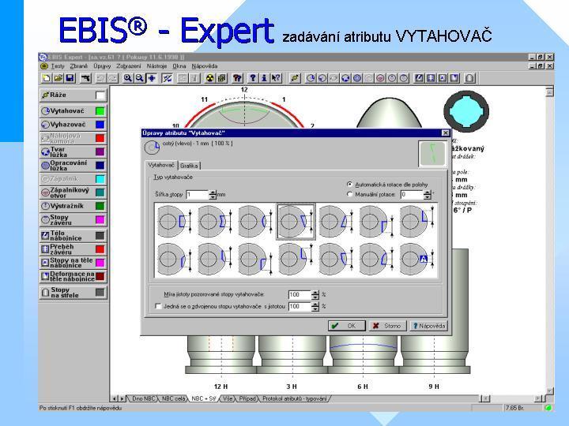Click the pistol weapon toolbar icon
569x426 pixels.
pyautogui.click(x=85, y=78)
